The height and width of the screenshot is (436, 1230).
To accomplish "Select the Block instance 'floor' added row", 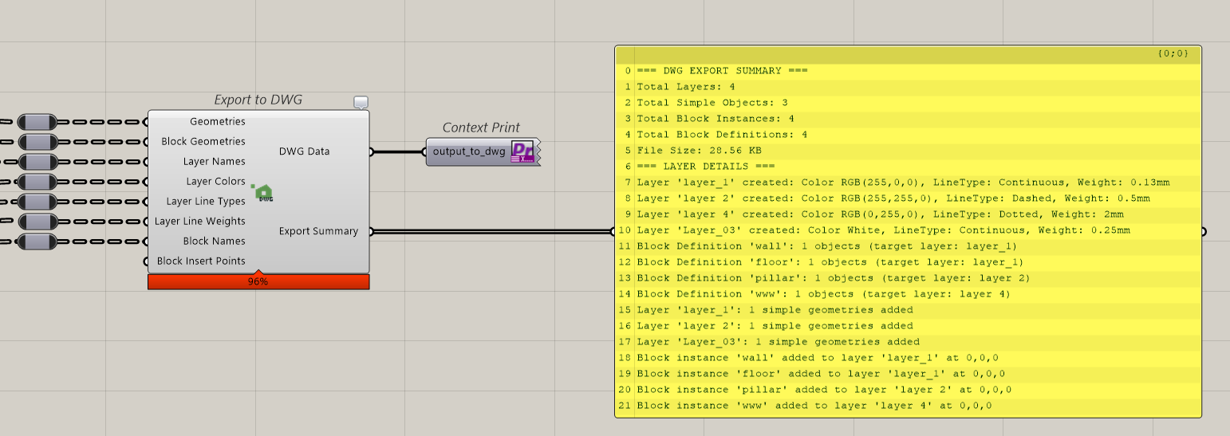I will 909,374.
